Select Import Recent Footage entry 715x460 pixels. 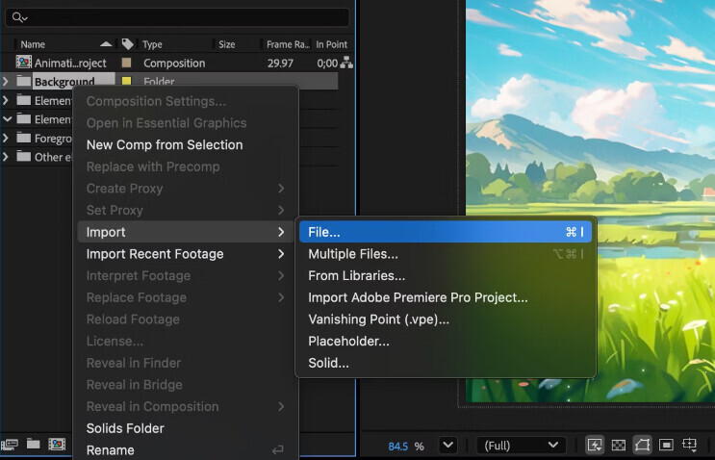[155, 254]
